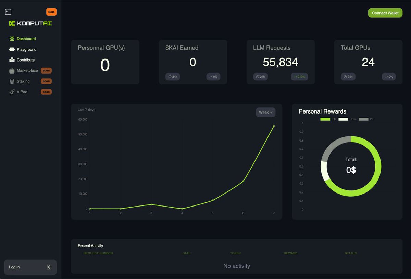Click the 55,834 LLM Requests value
This screenshot has height=279, width=411.
pyautogui.click(x=281, y=62)
